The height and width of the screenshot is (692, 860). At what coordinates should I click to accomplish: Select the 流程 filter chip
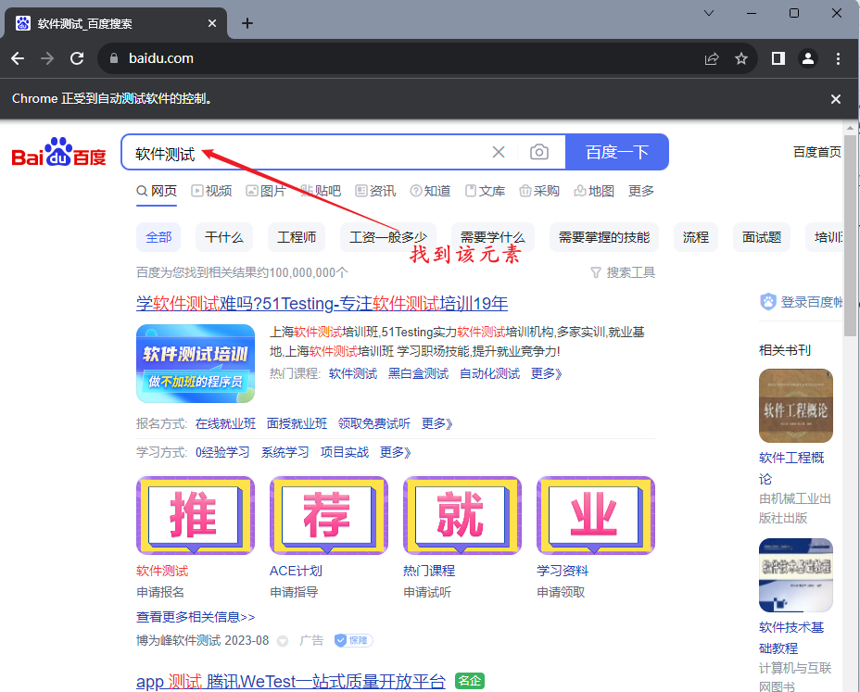pos(695,237)
